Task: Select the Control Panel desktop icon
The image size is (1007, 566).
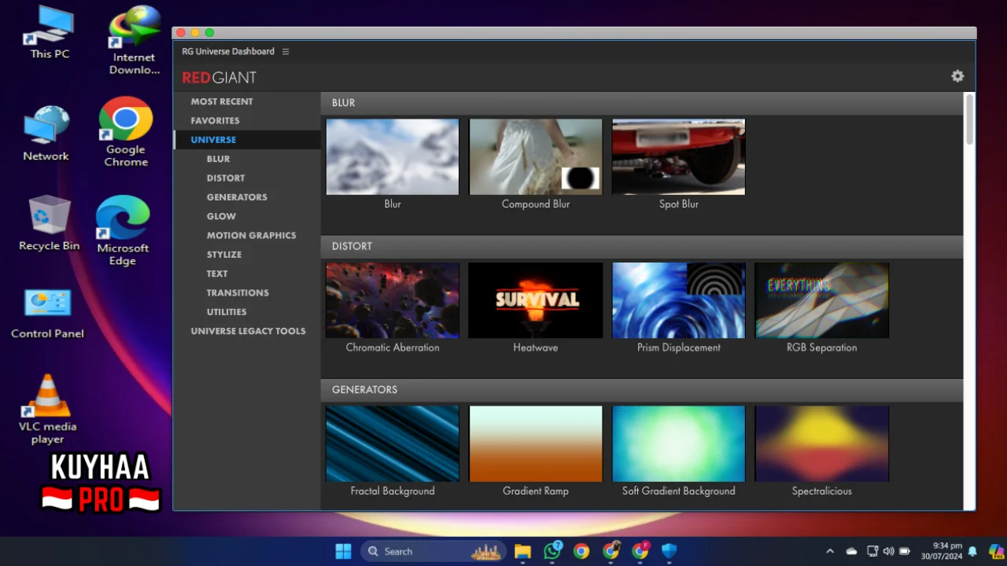Action: 47,314
